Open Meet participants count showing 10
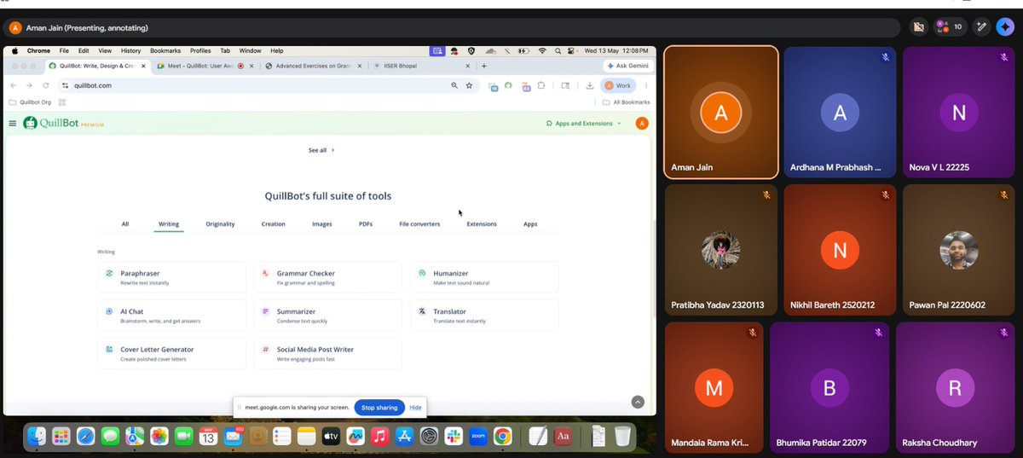The width and height of the screenshot is (1023, 458). coord(950,26)
